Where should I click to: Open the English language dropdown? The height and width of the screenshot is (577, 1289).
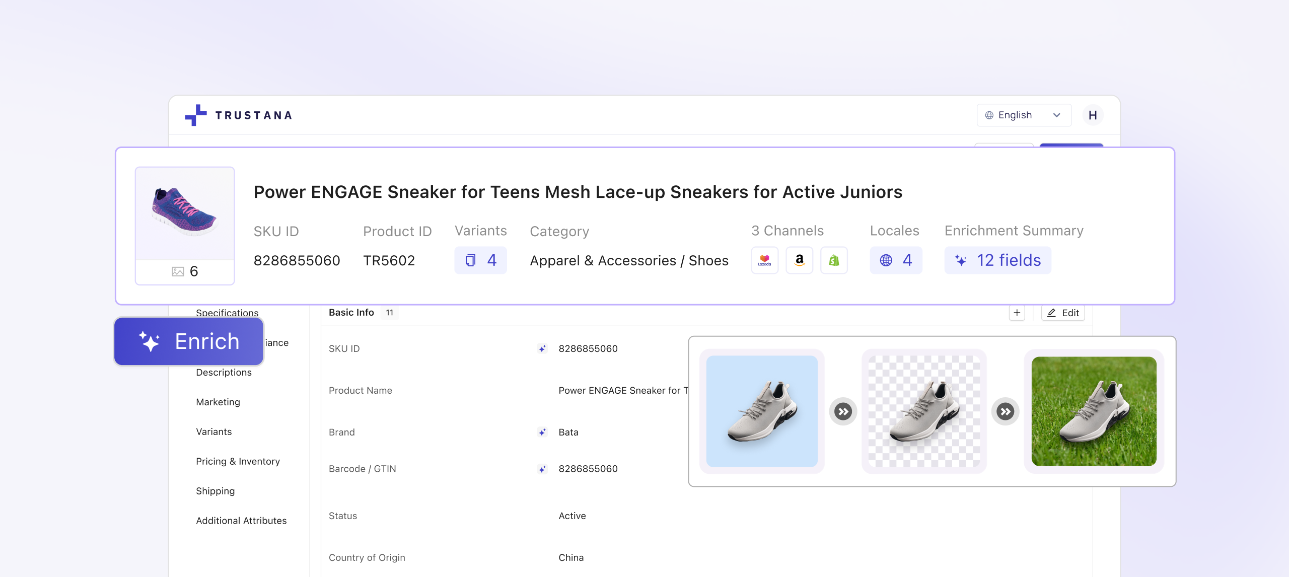pos(1023,115)
